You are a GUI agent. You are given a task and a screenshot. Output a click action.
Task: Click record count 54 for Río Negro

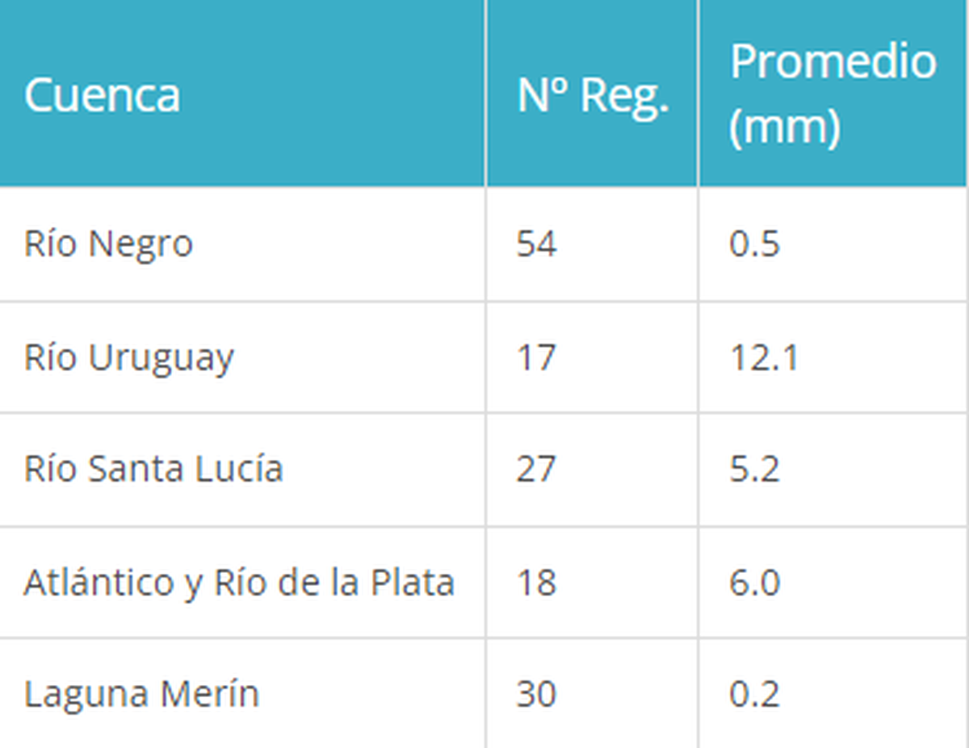(537, 244)
